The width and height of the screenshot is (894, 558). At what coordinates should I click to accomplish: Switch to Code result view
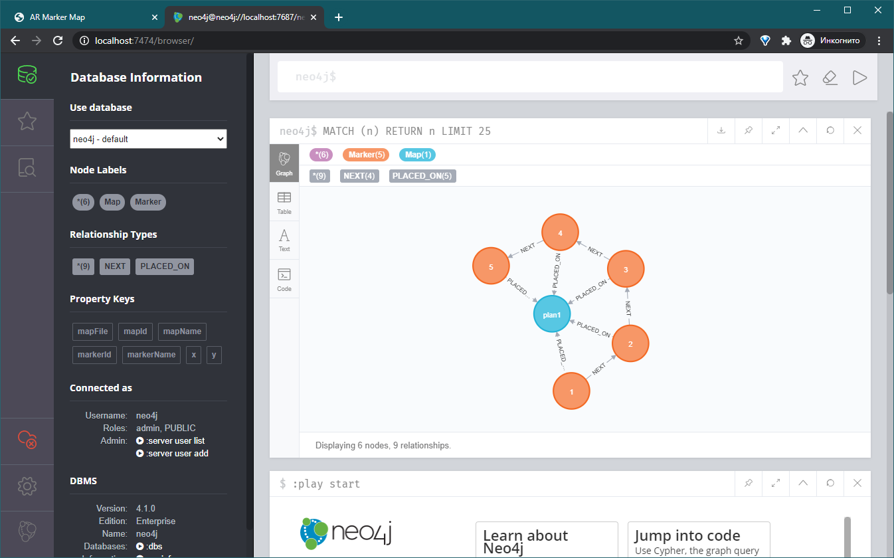[284, 279]
